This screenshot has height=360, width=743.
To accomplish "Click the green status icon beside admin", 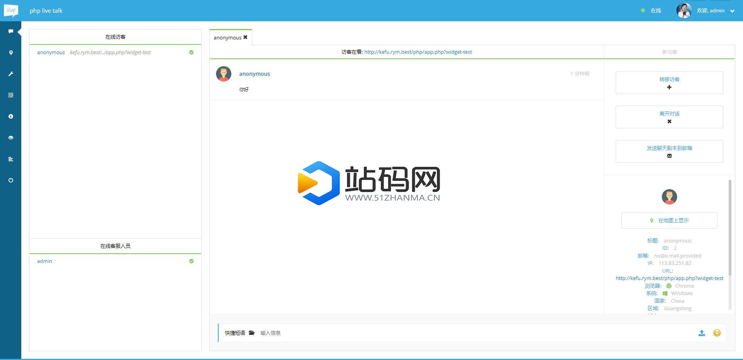I will (x=191, y=261).
